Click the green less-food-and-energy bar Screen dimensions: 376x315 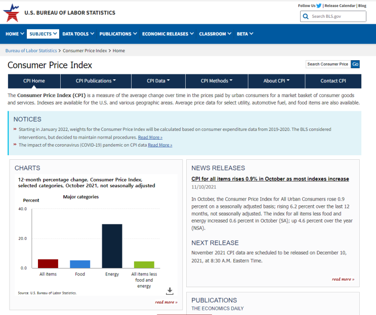tap(144, 265)
